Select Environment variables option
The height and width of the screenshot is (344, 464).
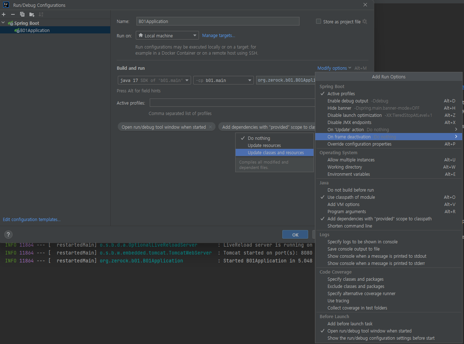pos(389,174)
